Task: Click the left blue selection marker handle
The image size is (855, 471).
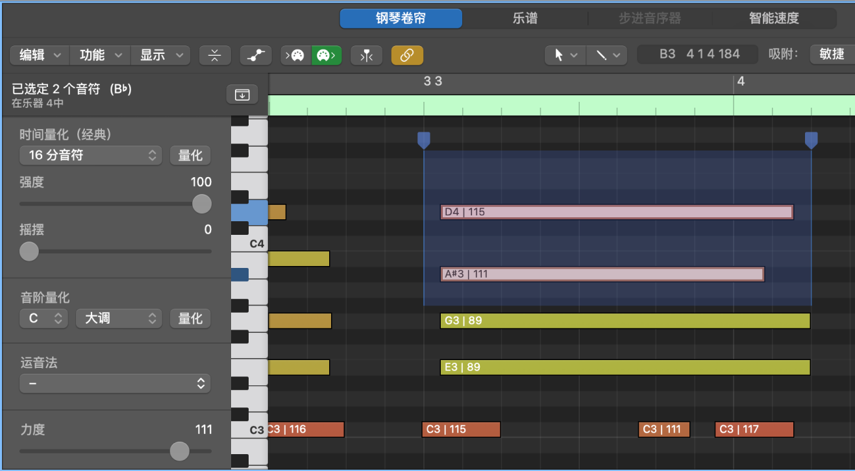Action: (x=424, y=139)
